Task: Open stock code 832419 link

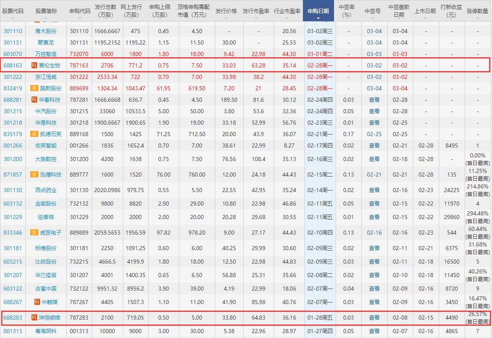Action: (x=13, y=88)
